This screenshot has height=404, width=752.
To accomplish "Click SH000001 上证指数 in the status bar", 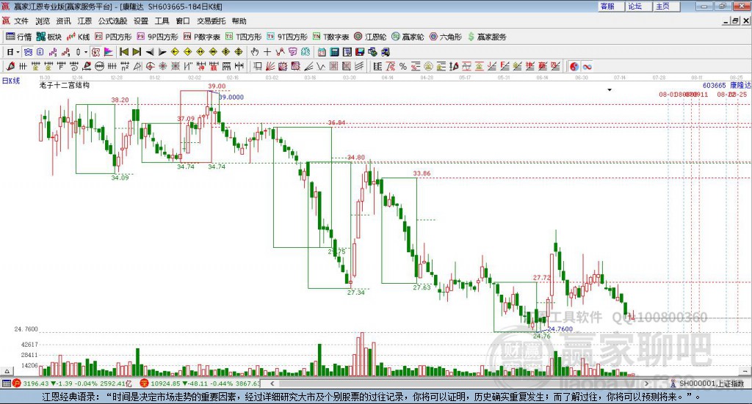I will pyautogui.click(x=711, y=383).
